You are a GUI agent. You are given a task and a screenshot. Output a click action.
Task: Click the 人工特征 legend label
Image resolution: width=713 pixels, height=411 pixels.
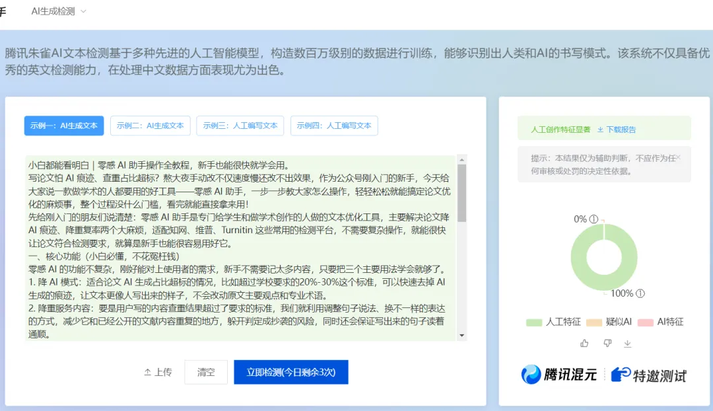(563, 322)
